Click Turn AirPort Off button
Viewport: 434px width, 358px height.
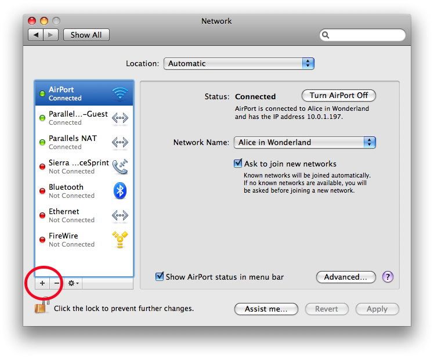tap(338, 96)
